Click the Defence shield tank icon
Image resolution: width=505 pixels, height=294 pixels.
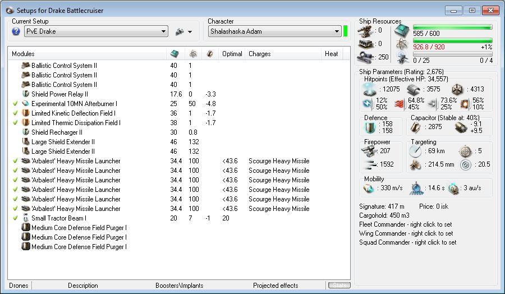tap(370, 127)
